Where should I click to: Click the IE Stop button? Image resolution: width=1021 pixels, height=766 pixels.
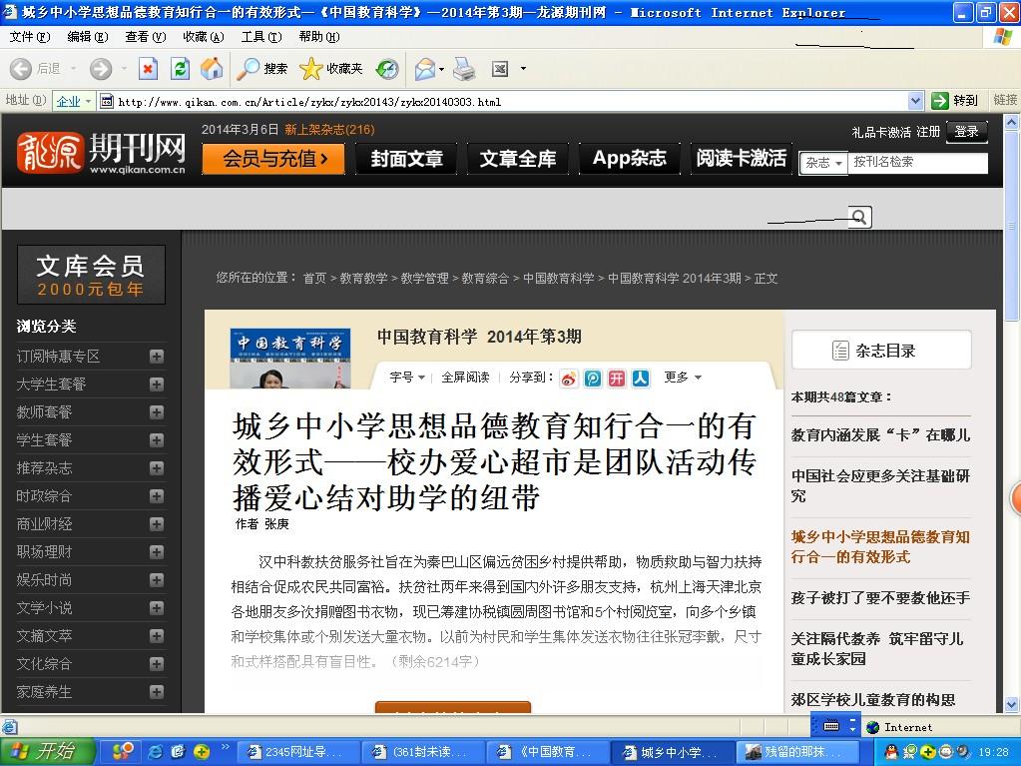point(148,68)
